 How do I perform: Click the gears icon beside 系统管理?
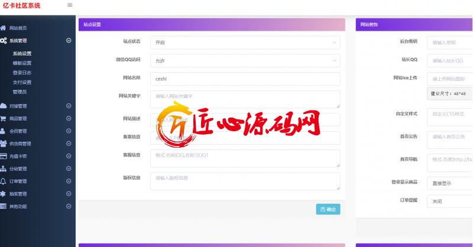4,40
